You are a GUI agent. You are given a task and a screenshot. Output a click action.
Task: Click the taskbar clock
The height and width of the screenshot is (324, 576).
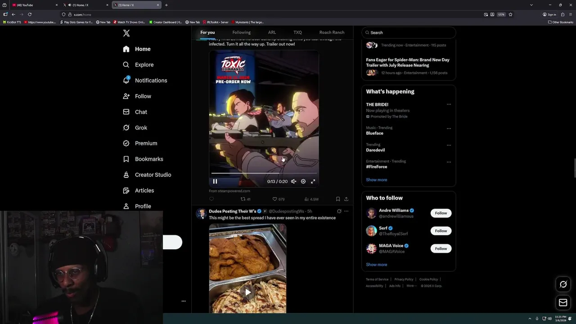click(561, 319)
